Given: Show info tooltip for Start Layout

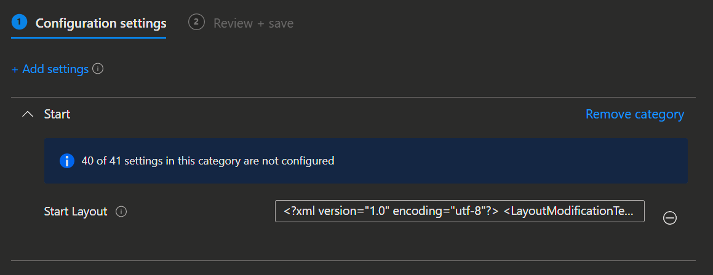Looking at the screenshot, I should point(122,212).
